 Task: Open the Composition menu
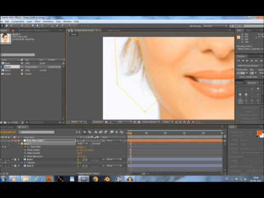pyautogui.click(x=18, y=21)
